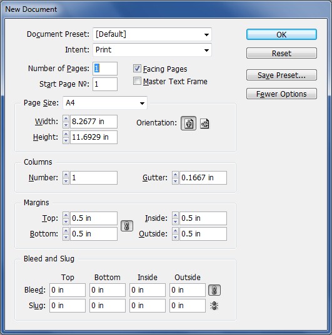Toggle the margins chain link icon

click(x=127, y=226)
